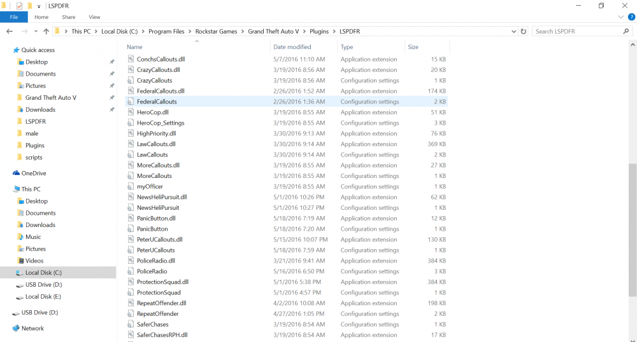Select the HighPriority.dll file icon

(131, 133)
